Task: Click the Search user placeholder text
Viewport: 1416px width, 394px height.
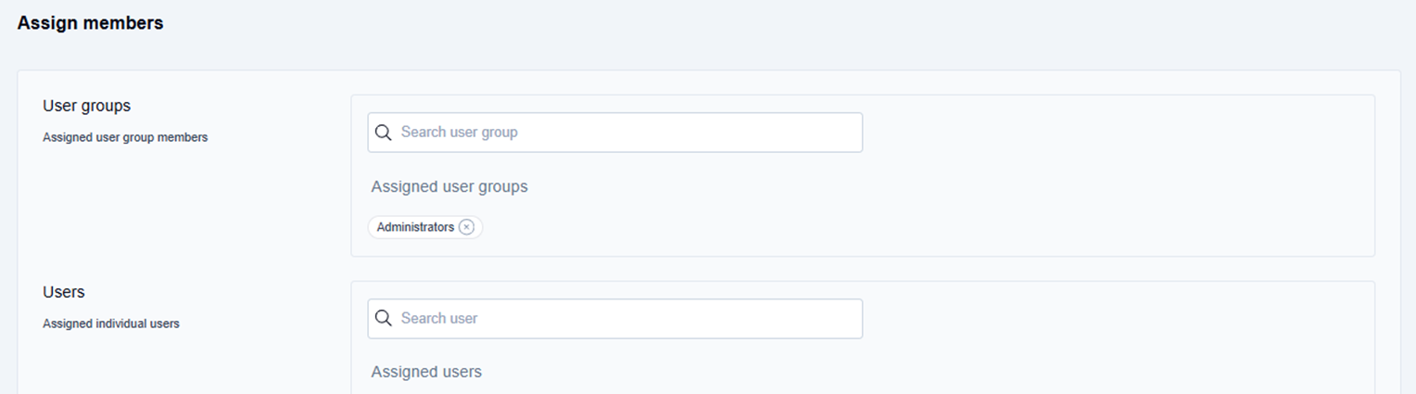Action: [x=439, y=319]
